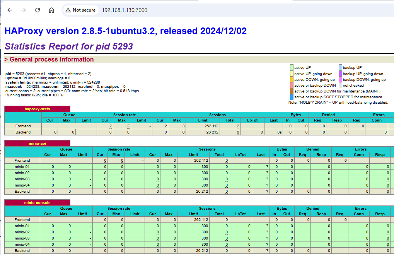This screenshot has width=394, height=255.
Task: Click the active or backup DOWN legend swatch
Action: [x=292, y=85]
